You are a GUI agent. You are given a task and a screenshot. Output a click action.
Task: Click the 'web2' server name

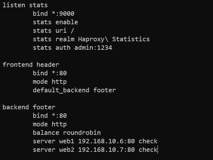(x=67, y=150)
